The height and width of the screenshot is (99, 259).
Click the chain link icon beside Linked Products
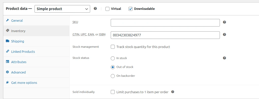coord(7,51)
